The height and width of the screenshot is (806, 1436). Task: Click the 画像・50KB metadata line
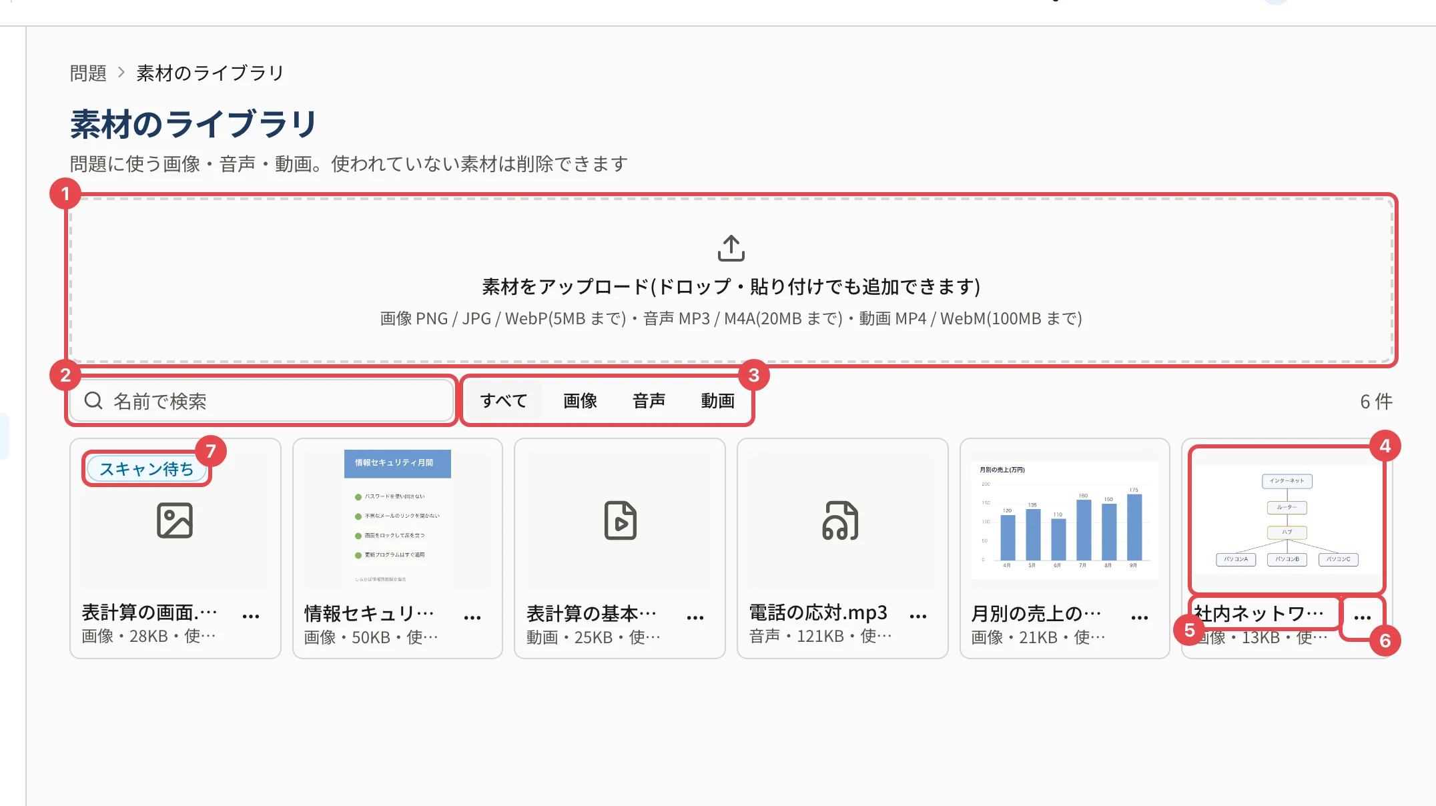pyautogui.click(x=371, y=637)
